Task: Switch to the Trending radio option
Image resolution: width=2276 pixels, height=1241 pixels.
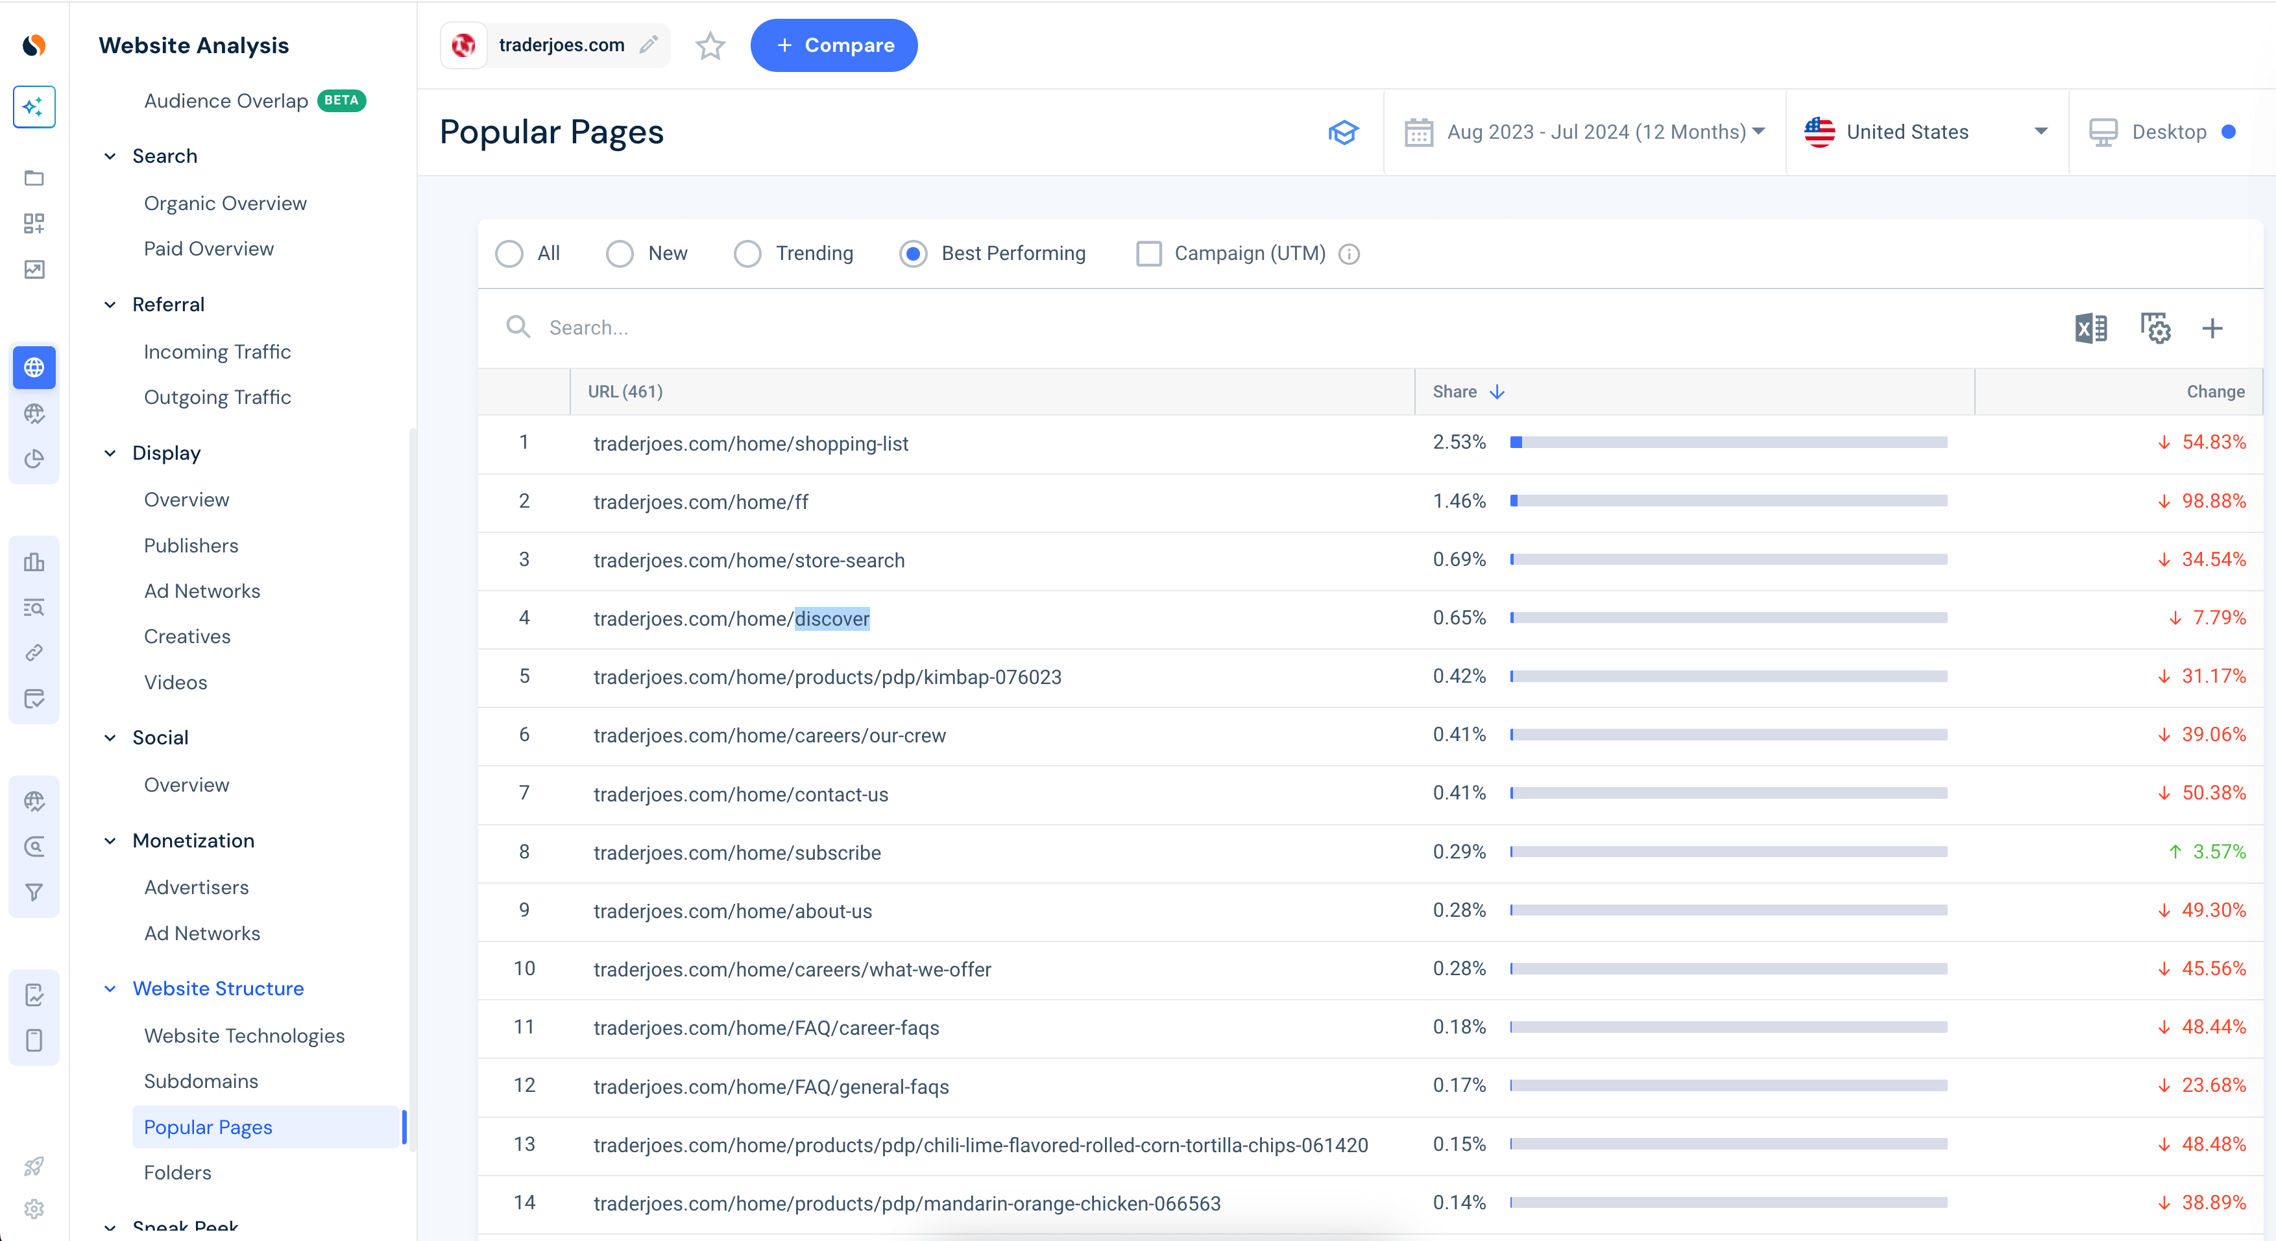Action: tap(747, 254)
